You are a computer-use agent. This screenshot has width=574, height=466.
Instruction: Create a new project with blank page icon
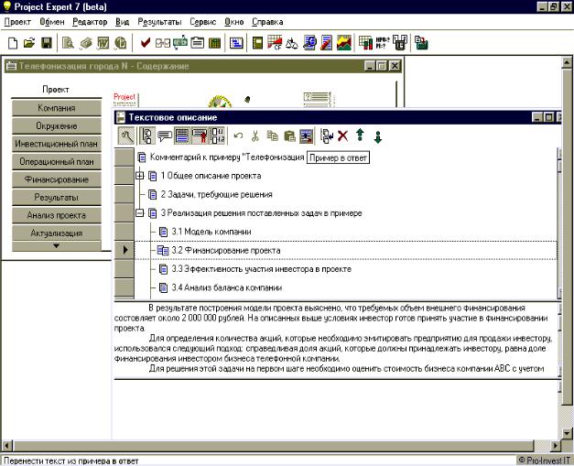[13, 43]
